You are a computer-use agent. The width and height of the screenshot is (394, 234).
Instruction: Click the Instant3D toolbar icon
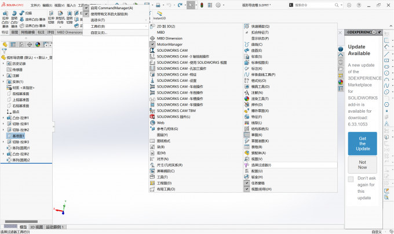[159, 15]
